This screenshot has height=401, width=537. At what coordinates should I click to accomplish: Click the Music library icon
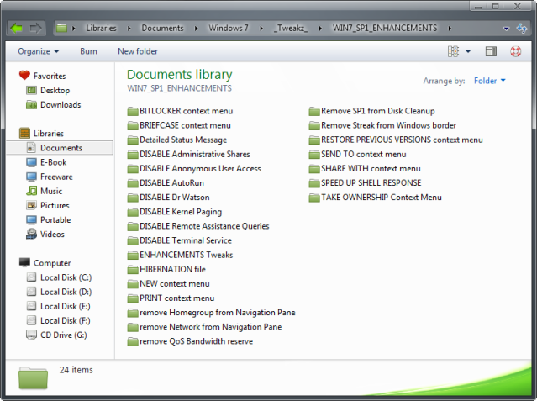point(31,191)
